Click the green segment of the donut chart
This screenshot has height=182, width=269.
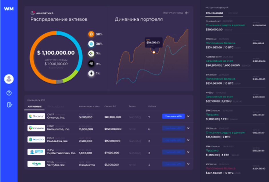tap(71, 76)
